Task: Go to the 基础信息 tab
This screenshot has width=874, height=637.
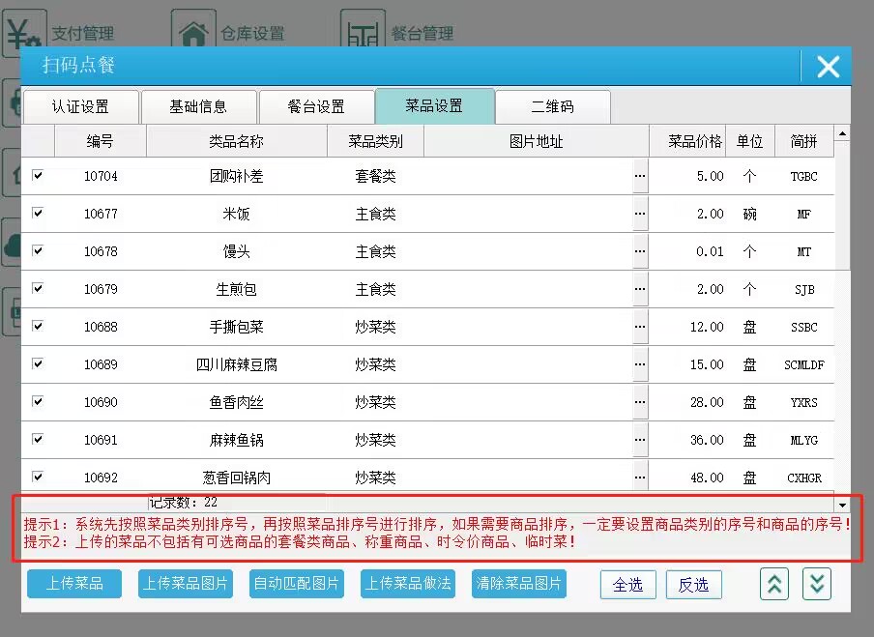Action: [x=198, y=106]
